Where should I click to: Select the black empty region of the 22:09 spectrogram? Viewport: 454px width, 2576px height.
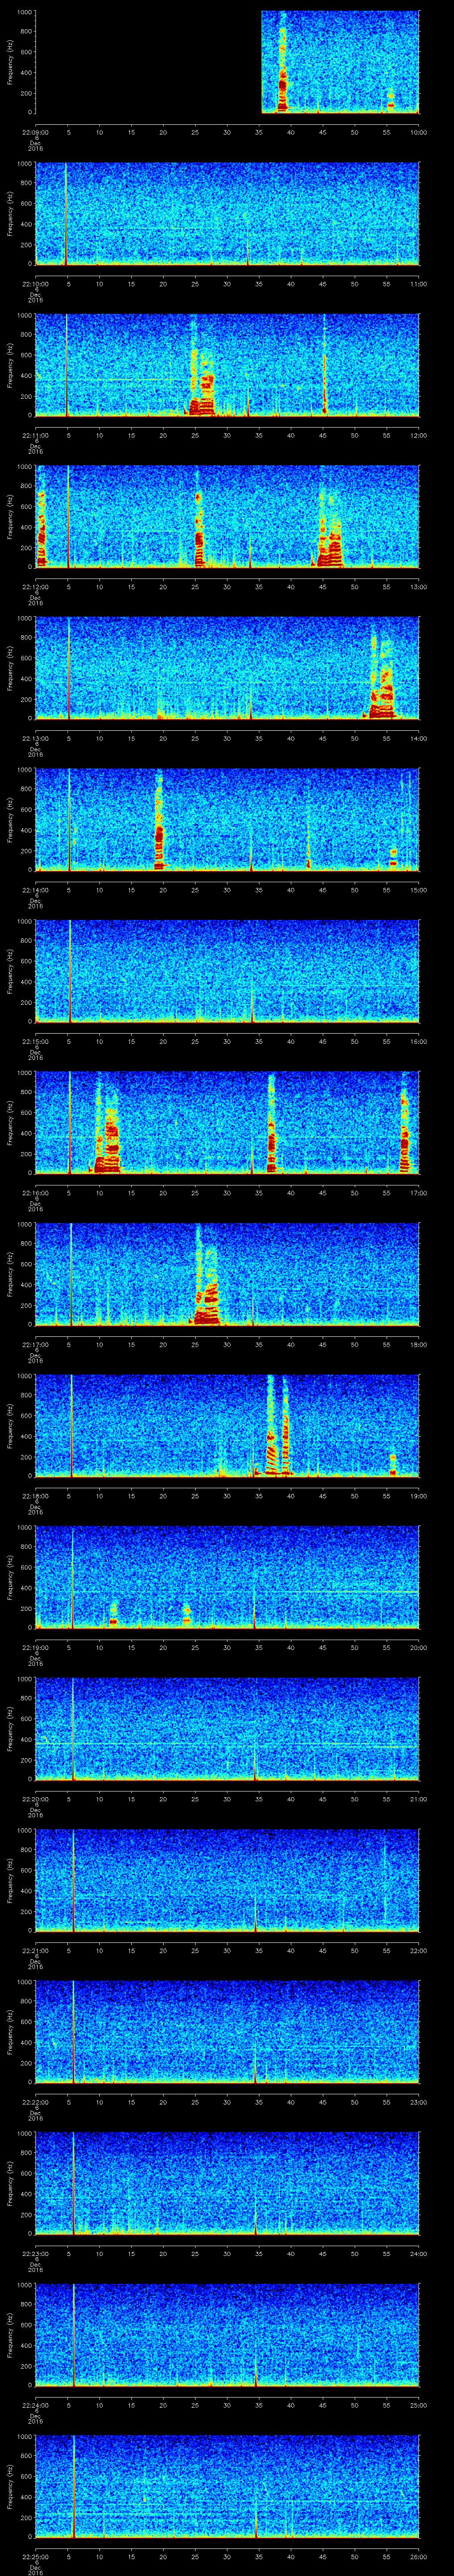(148, 62)
